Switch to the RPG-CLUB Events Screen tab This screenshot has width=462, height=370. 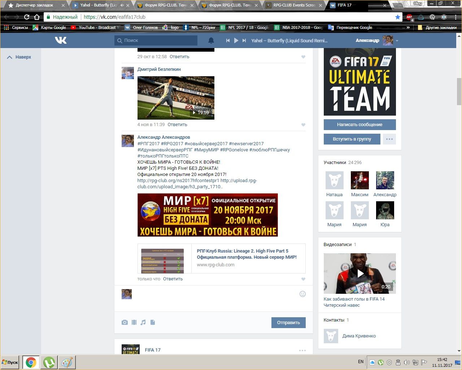(x=295, y=5)
